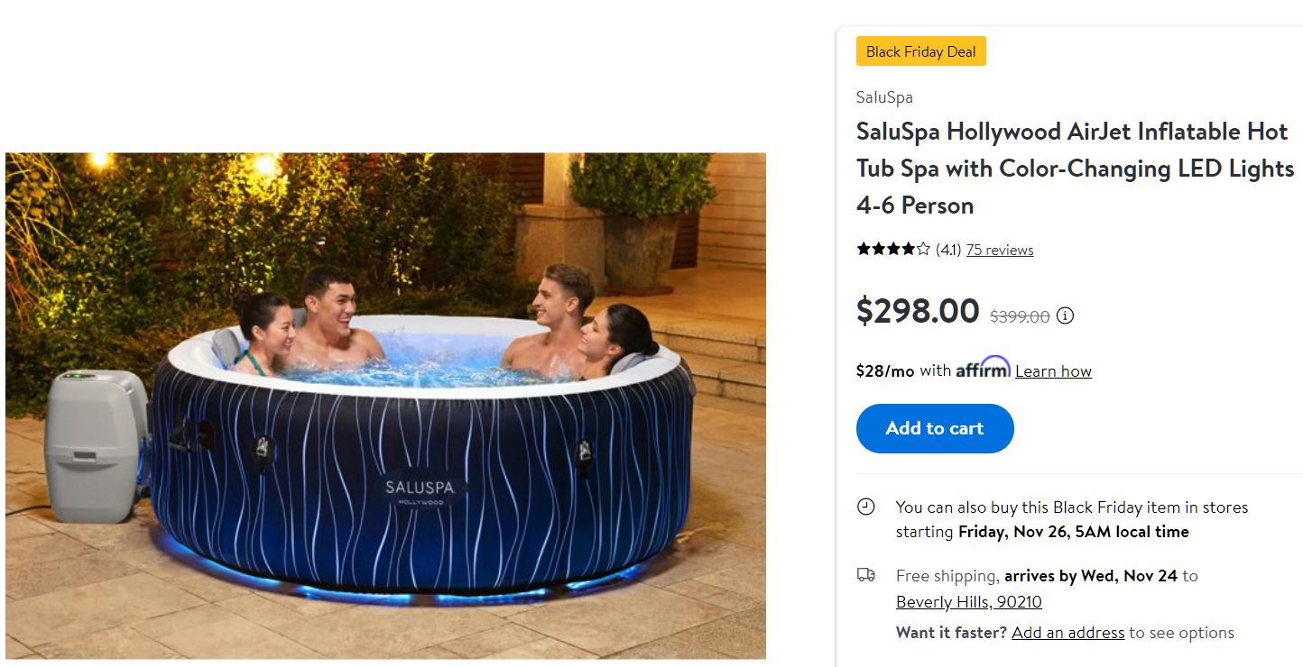
Task: Open the 75 reviews link
Action: (1000, 251)
